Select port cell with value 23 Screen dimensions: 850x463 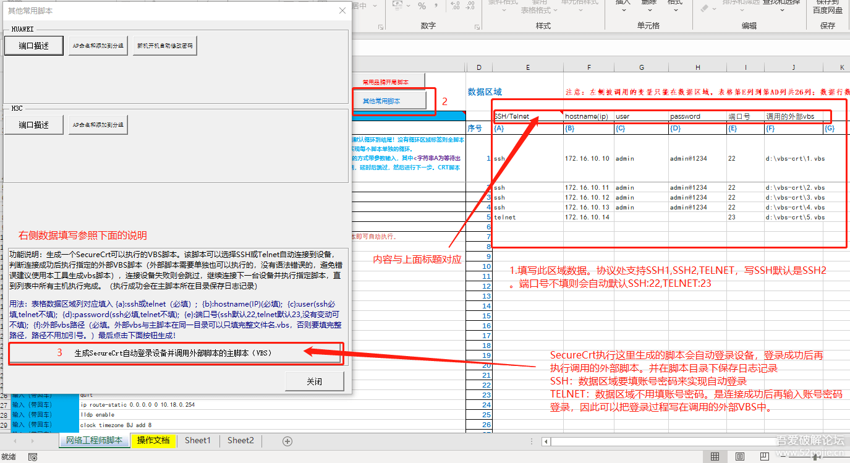tap(745, 218)
